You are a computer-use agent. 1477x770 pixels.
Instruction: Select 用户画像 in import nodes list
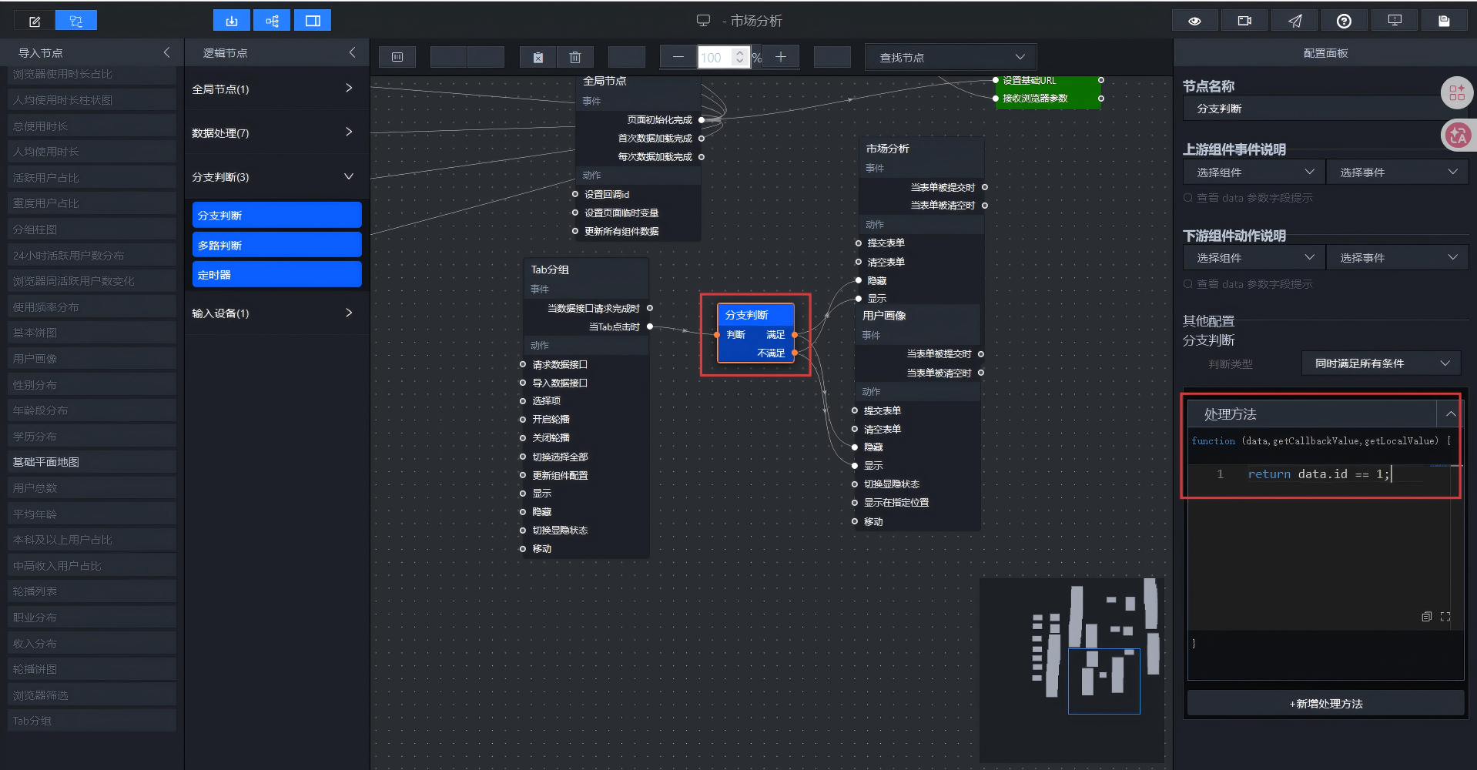(91, 358)
